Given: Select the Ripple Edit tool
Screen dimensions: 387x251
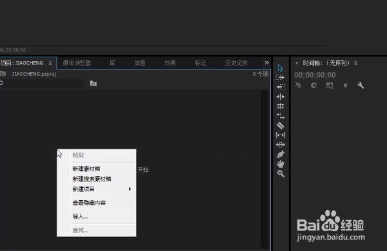Looking at the screenshot, I should click(281, 97).
